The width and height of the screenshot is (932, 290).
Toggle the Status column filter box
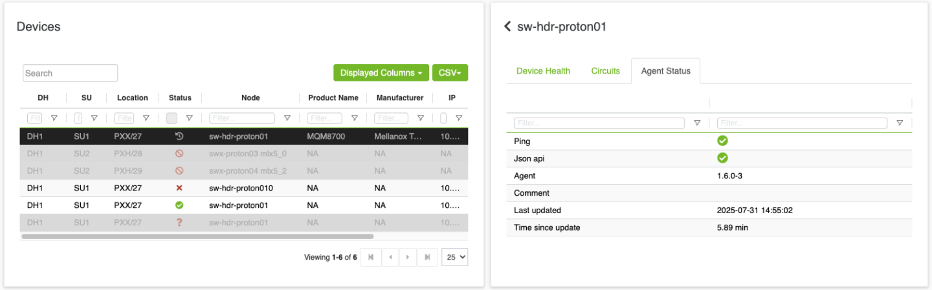tap(172, 118)
